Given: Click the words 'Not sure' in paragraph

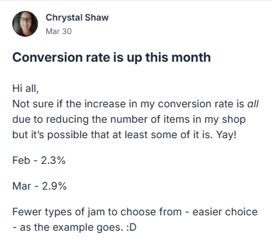Looking at the screenshot, I should [x=33, y=104].
